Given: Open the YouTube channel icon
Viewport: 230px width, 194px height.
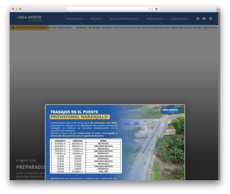Looking at the screenshot, I should click(204, 19).
